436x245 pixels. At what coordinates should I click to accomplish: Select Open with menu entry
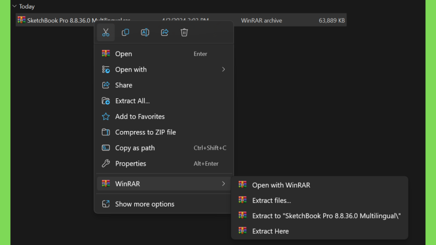(x=164, y=69)
